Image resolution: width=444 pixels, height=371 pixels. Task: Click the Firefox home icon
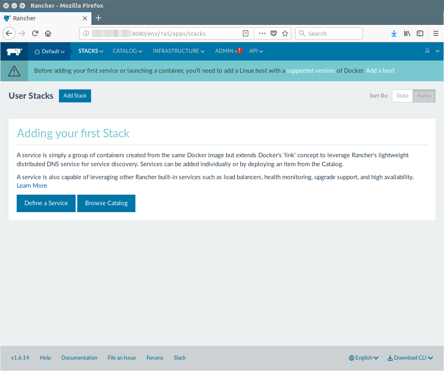point(48,34)
